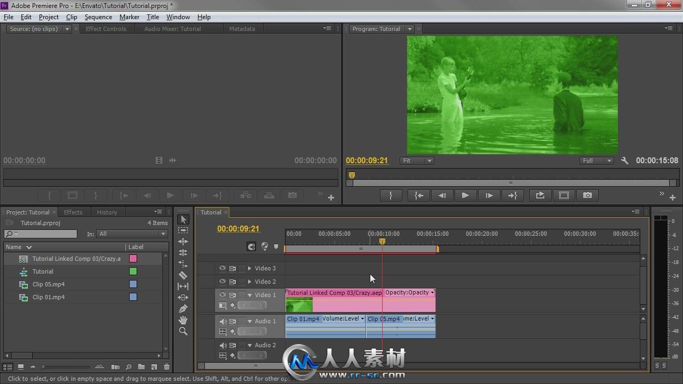Adjust the Project panel thumbnail zoom slider
This screenshot has width=683, height=384.
66,367
